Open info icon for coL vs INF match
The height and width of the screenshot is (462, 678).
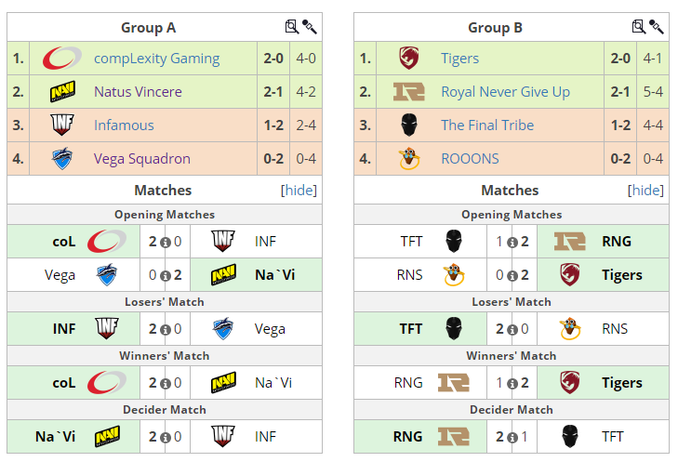tap(166, 243)
